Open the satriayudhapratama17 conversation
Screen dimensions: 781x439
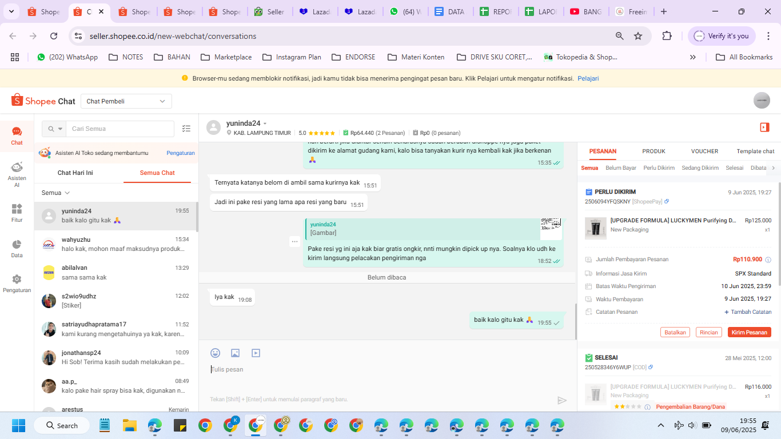point(116,329)
